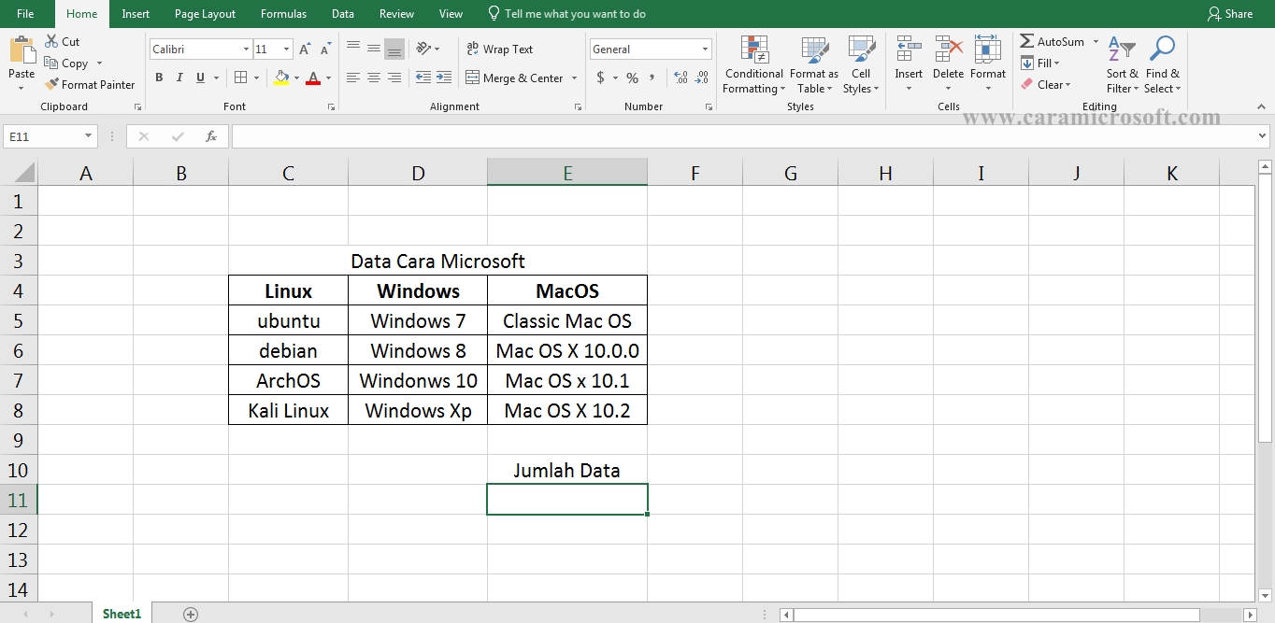The height and width of the screenshot is (623, 1275).
Task: Open Cell Styles gallery
Action: click(861, 65)
